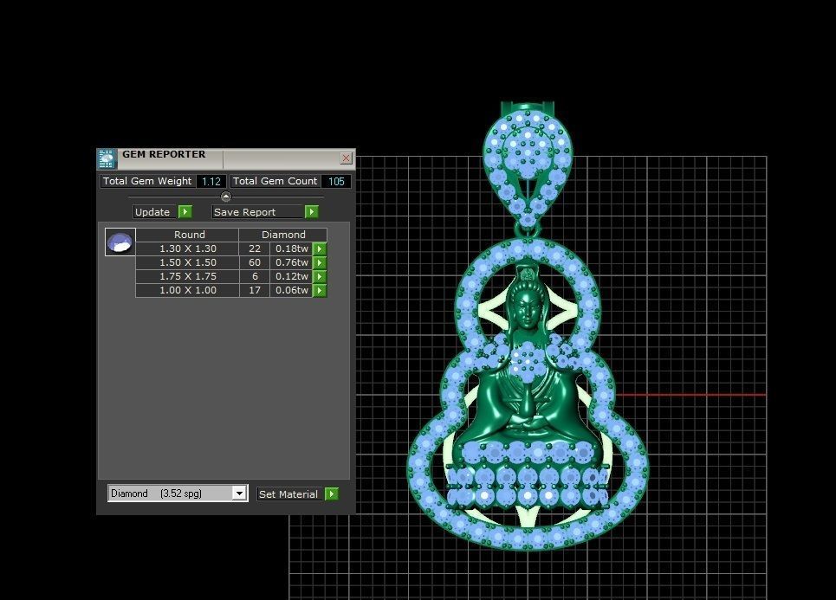The image size is (836, 600).
Task: Click the Diamond column header
Action: tap(283, 235)
